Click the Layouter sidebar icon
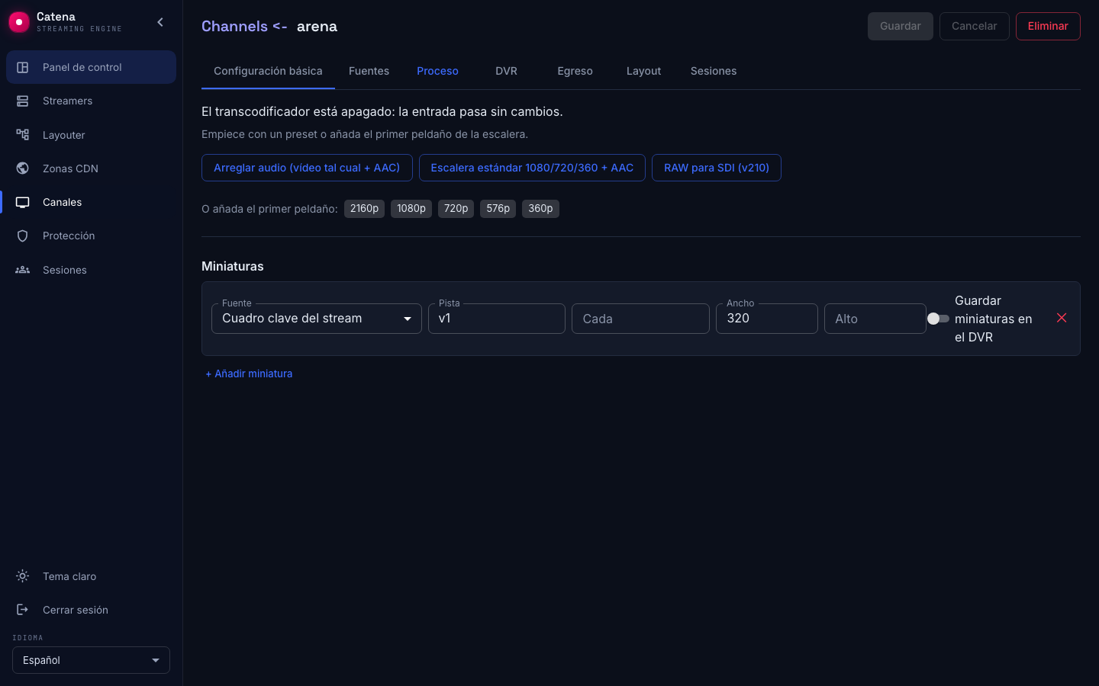Screen dimensions: 1099x686 tap(23, 135)
